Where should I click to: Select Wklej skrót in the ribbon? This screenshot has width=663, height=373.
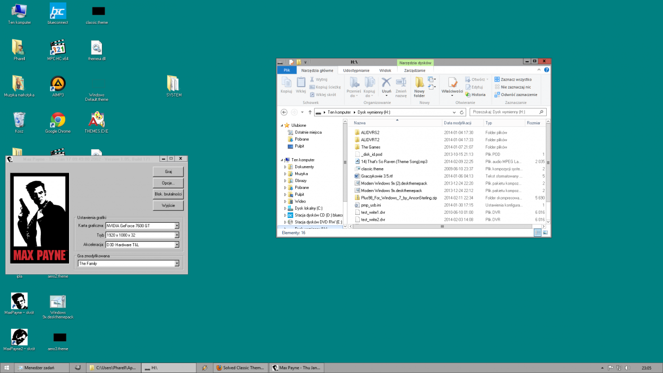(323, 94)
